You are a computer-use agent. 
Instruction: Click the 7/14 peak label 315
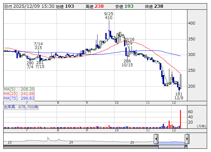(38, 46)
